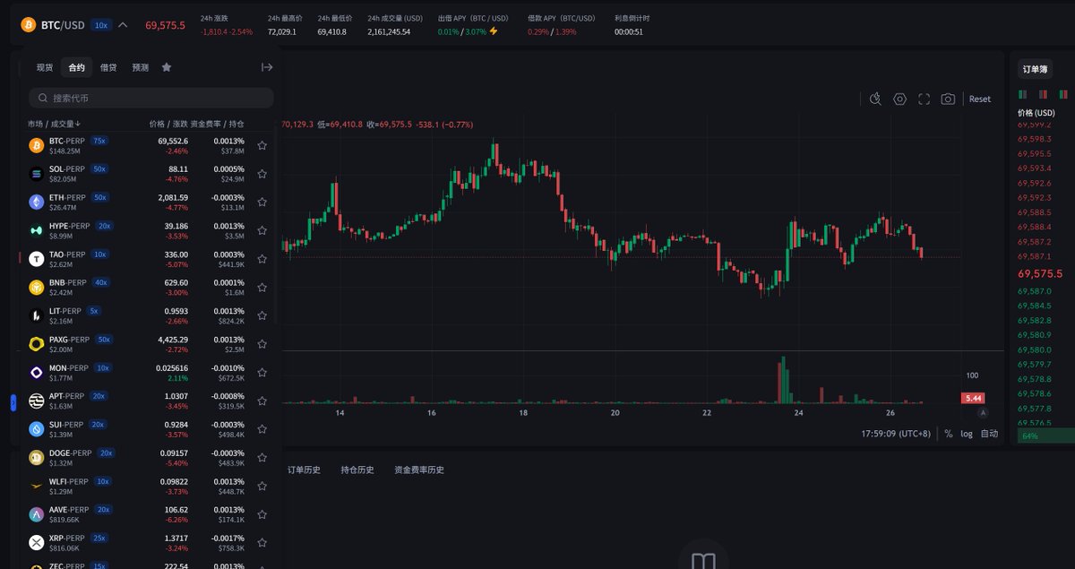This screenshot has height=569, width=1075.
Task: Open the 订单簿 order book tab
Action: (x=1036, y=69)
